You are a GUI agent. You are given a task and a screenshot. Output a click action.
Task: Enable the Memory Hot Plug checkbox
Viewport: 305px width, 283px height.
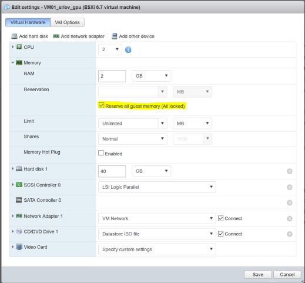[101, 153]
